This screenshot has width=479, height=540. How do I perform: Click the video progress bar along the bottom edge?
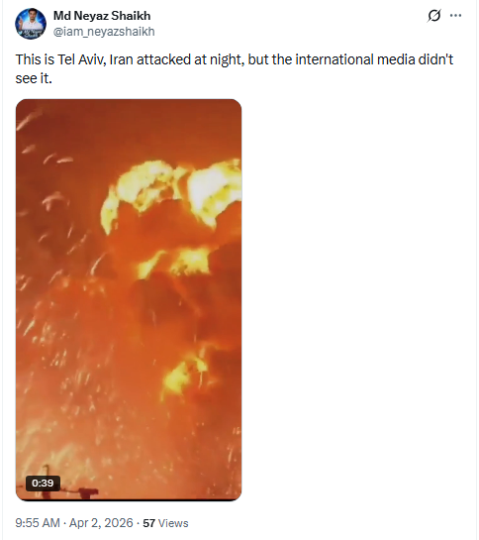tap(129, 499)
